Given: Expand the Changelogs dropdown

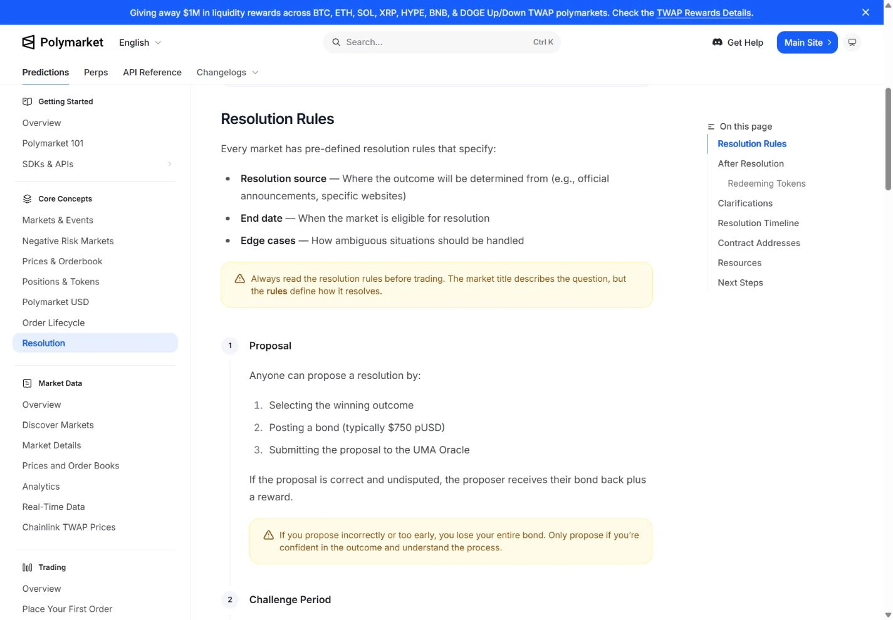Looking at the screenshot, I should pyautogui.click(x=227, y=73).
